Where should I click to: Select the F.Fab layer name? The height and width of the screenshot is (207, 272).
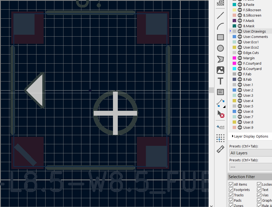point(247,74)
